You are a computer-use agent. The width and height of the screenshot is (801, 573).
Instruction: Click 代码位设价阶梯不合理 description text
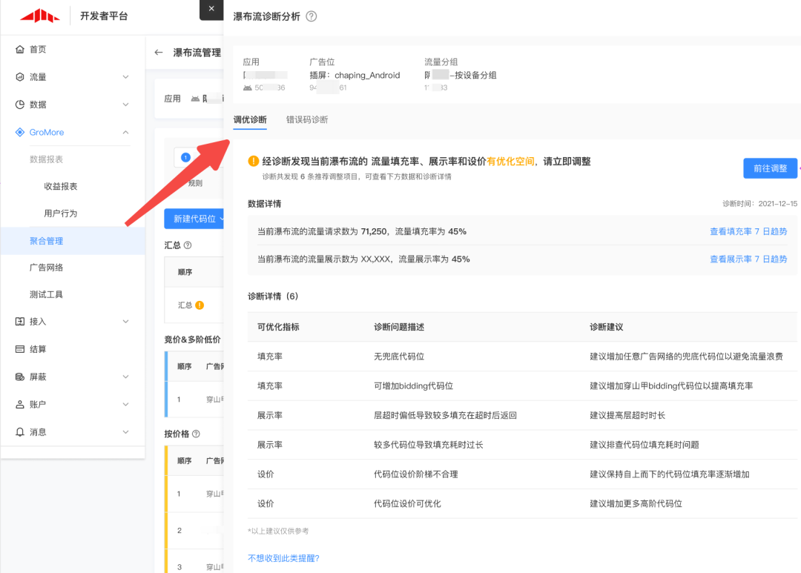click(x=416, y=474)
